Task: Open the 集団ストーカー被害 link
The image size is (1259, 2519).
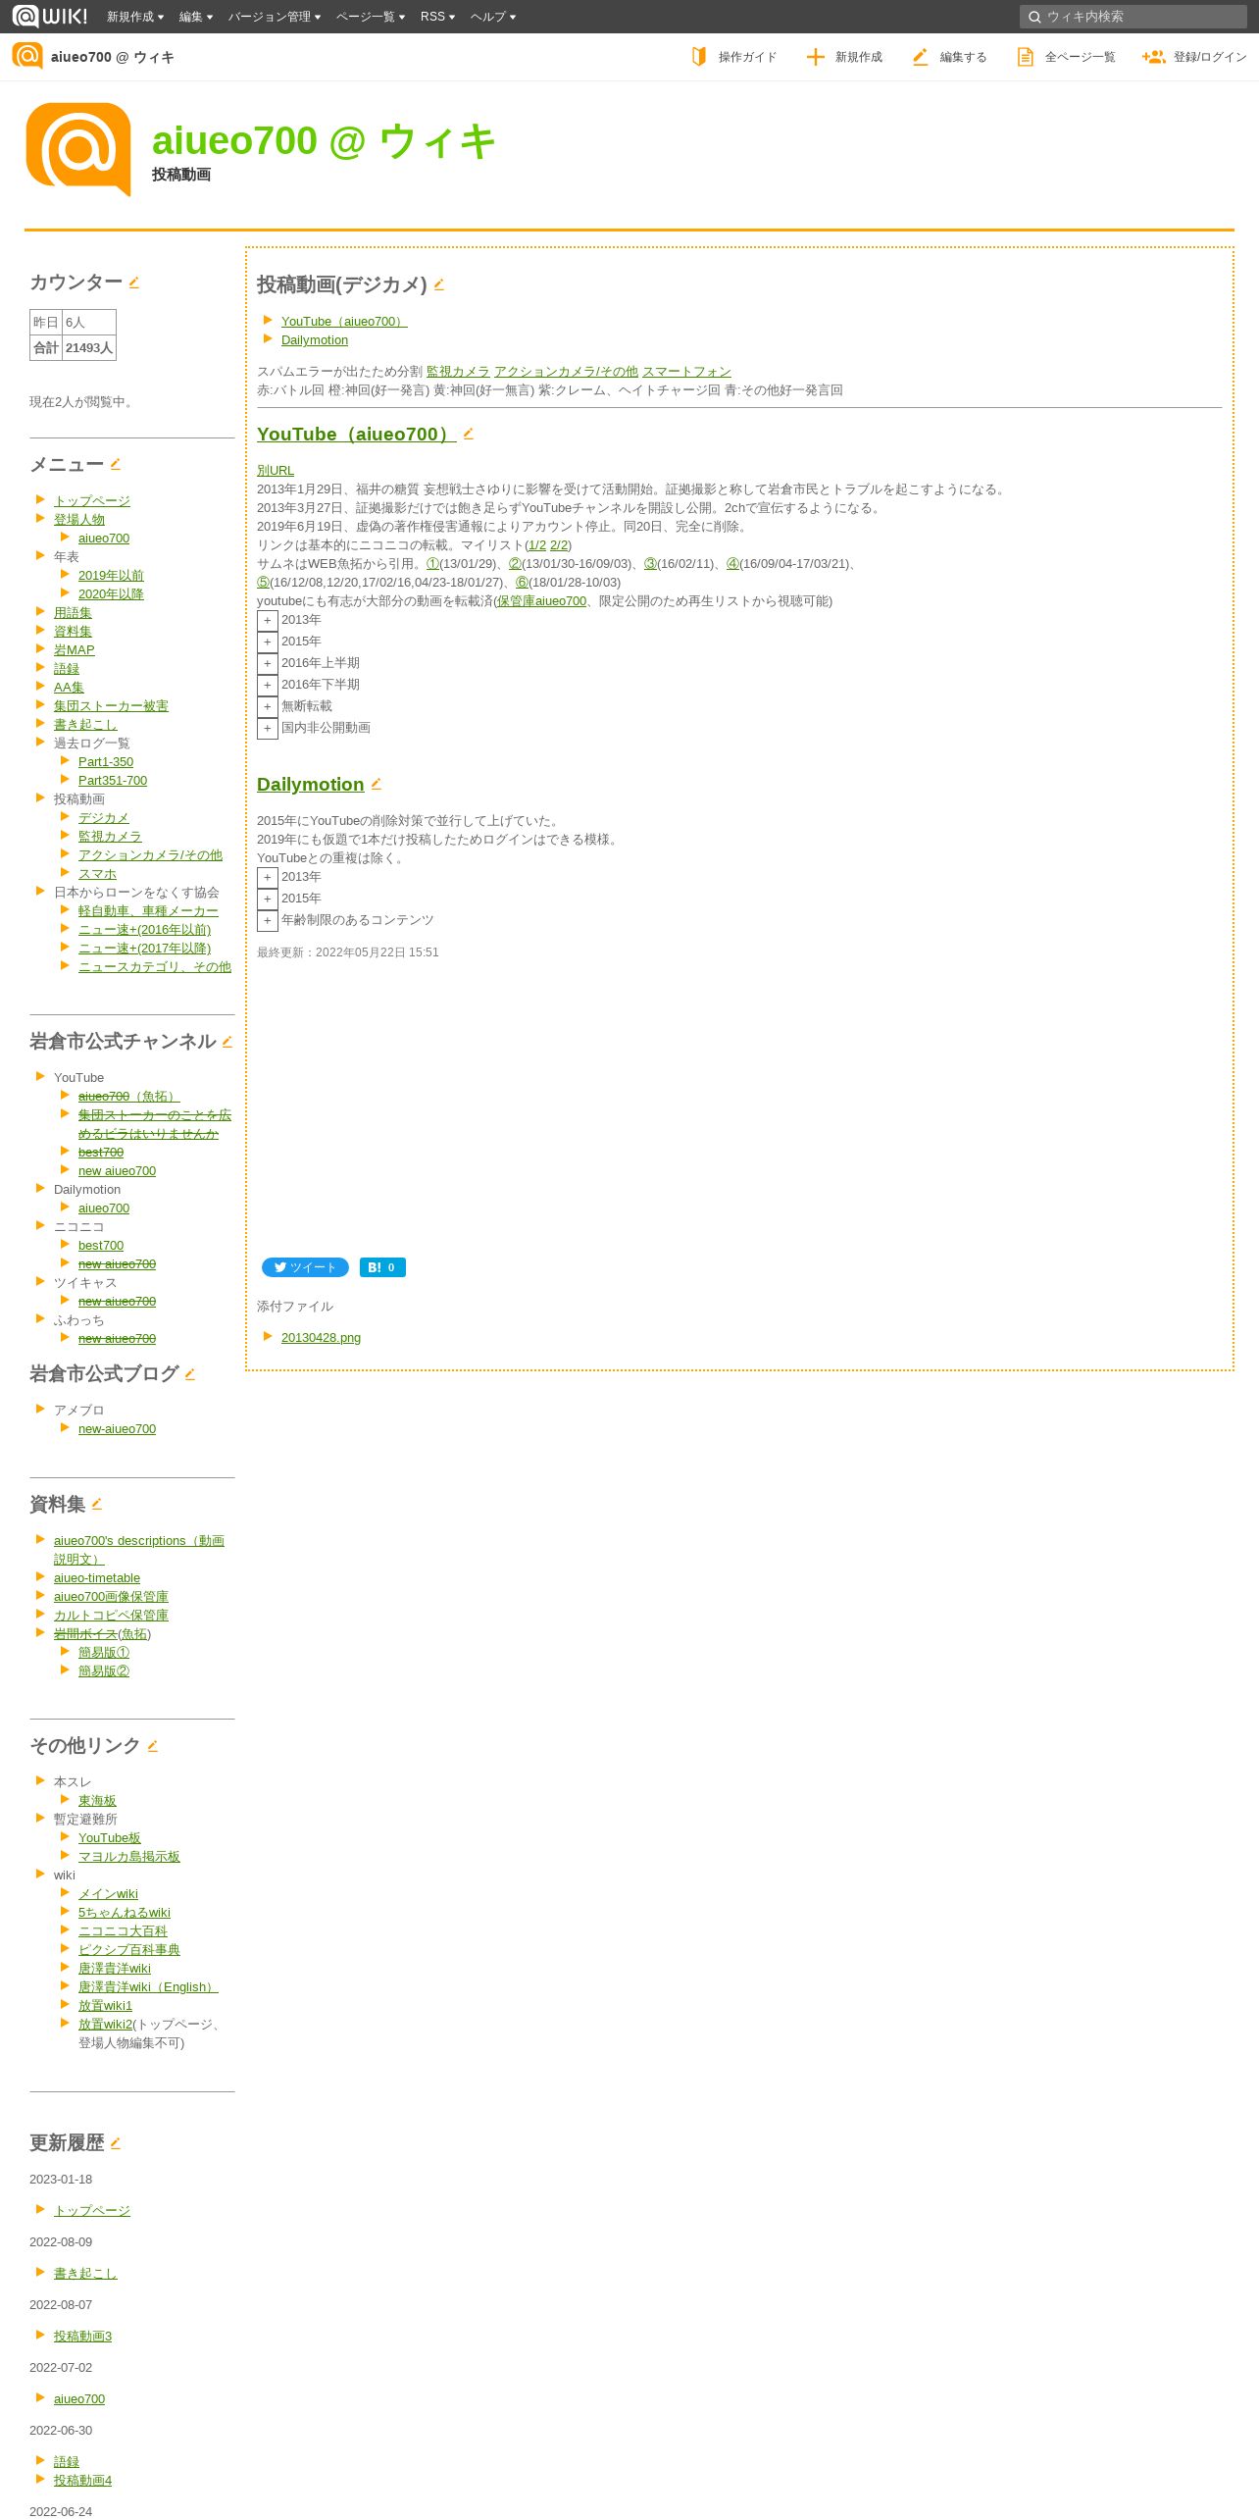Action: point(111,706)
